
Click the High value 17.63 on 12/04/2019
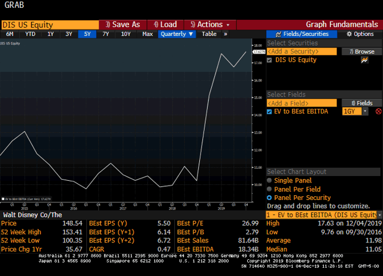tap(349, 223)
